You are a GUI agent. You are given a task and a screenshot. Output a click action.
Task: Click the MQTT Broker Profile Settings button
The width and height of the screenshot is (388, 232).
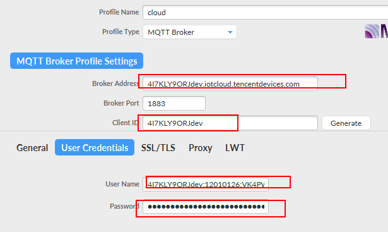point(77,61)
